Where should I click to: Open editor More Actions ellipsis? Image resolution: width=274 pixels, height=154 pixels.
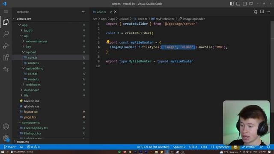268,12
